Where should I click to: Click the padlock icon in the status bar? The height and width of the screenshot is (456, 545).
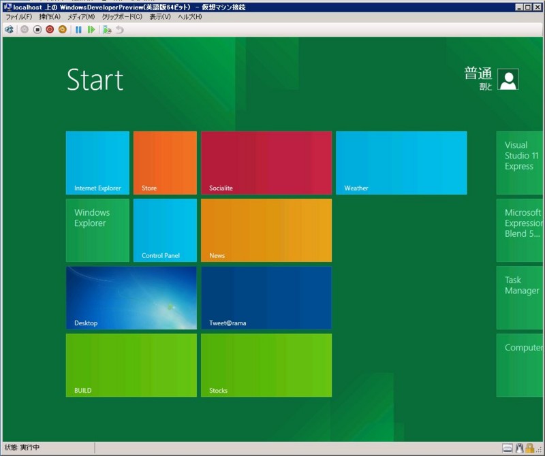click(x=529, y=448)
